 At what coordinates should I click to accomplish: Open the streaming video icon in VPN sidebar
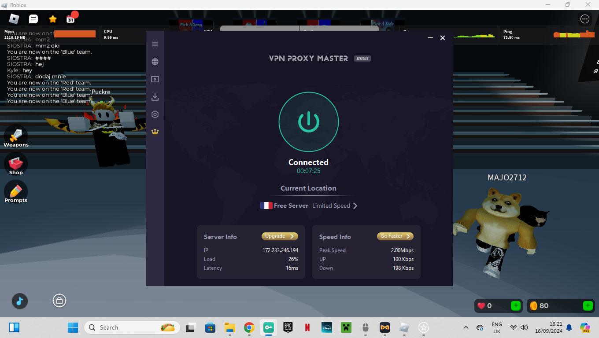pos(155,79)
